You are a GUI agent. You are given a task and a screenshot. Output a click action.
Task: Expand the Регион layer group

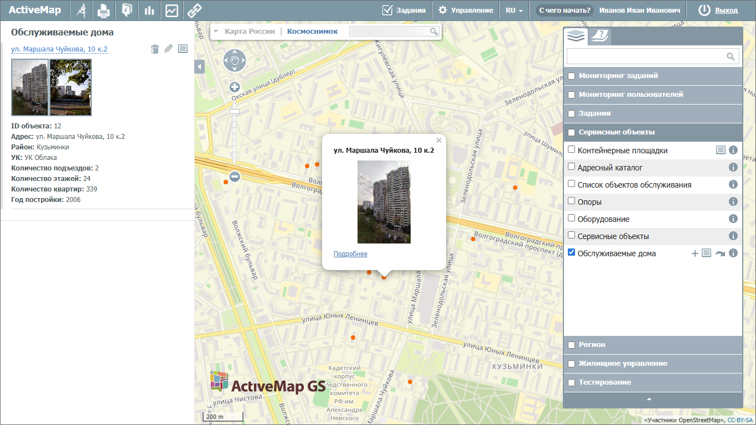[592, 345]
